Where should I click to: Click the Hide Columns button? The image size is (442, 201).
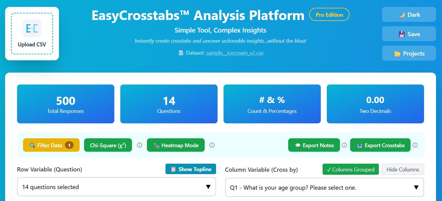point(403,169)
